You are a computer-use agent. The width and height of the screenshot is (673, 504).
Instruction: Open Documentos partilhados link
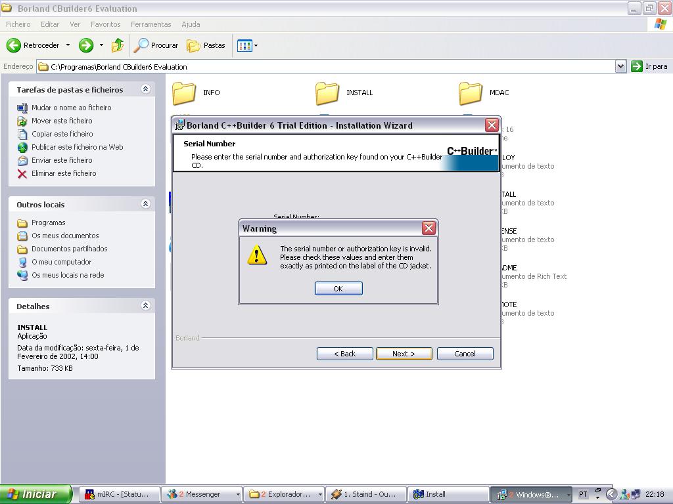click(x=70, y=249)
